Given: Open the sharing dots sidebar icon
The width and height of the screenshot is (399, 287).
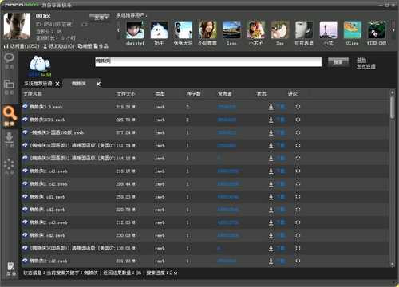Looking at the screenshot, I should 10,167.
